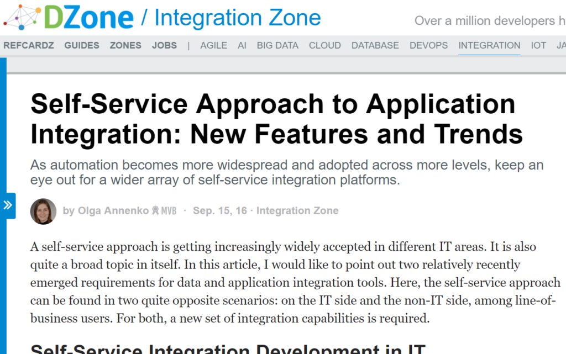Go to the DevOps zone
The width and height of the screenshot is (566, 354).
tap(428, 45)
